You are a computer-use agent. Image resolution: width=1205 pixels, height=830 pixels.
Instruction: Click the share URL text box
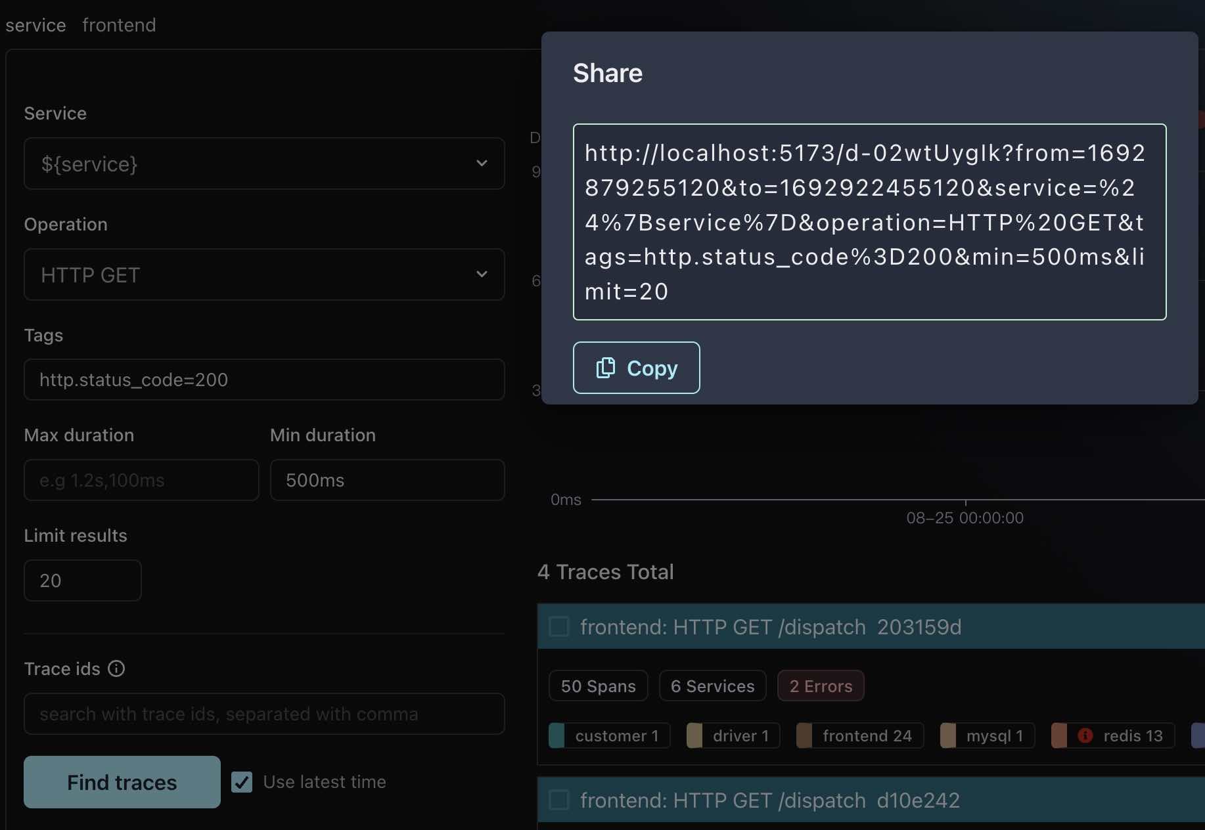click(869, 222)
